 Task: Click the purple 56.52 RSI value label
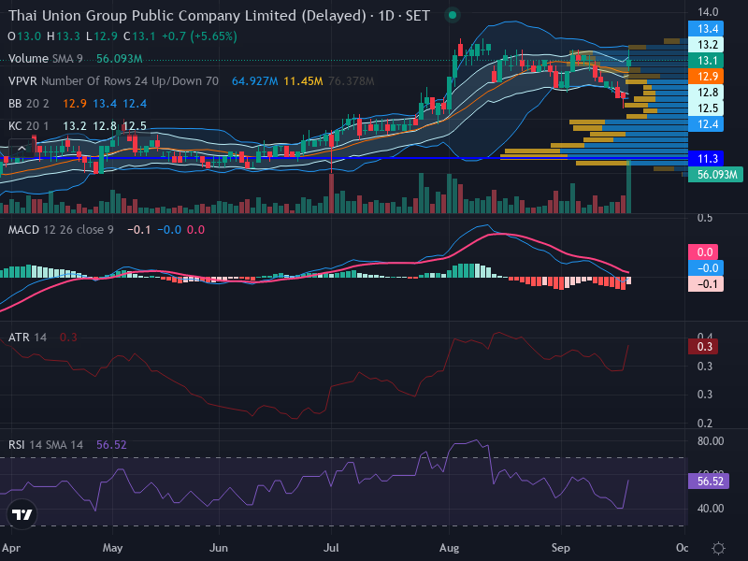(x=709, y=481)
